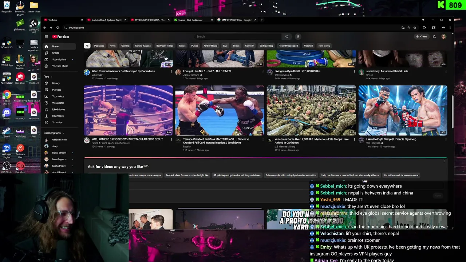Start voice search with the microphone icon
Viewport: 466px width, 262px height.
click(x=298, y=37)
